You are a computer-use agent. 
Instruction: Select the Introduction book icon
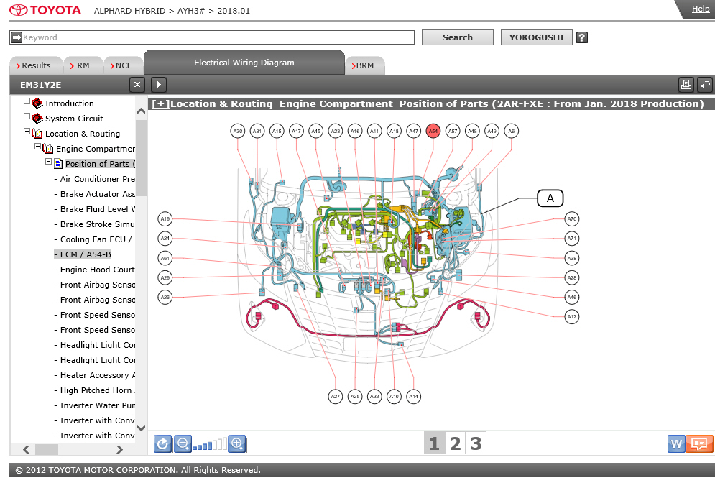(x=37, y=103)
